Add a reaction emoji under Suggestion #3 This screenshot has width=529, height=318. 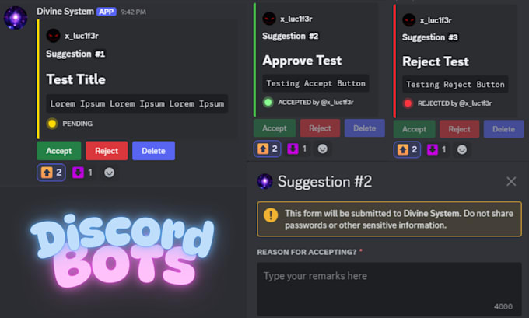pyautogui.click(x=462, y=149)
